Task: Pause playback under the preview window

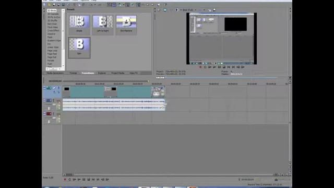Action: [x=219, y=67]
